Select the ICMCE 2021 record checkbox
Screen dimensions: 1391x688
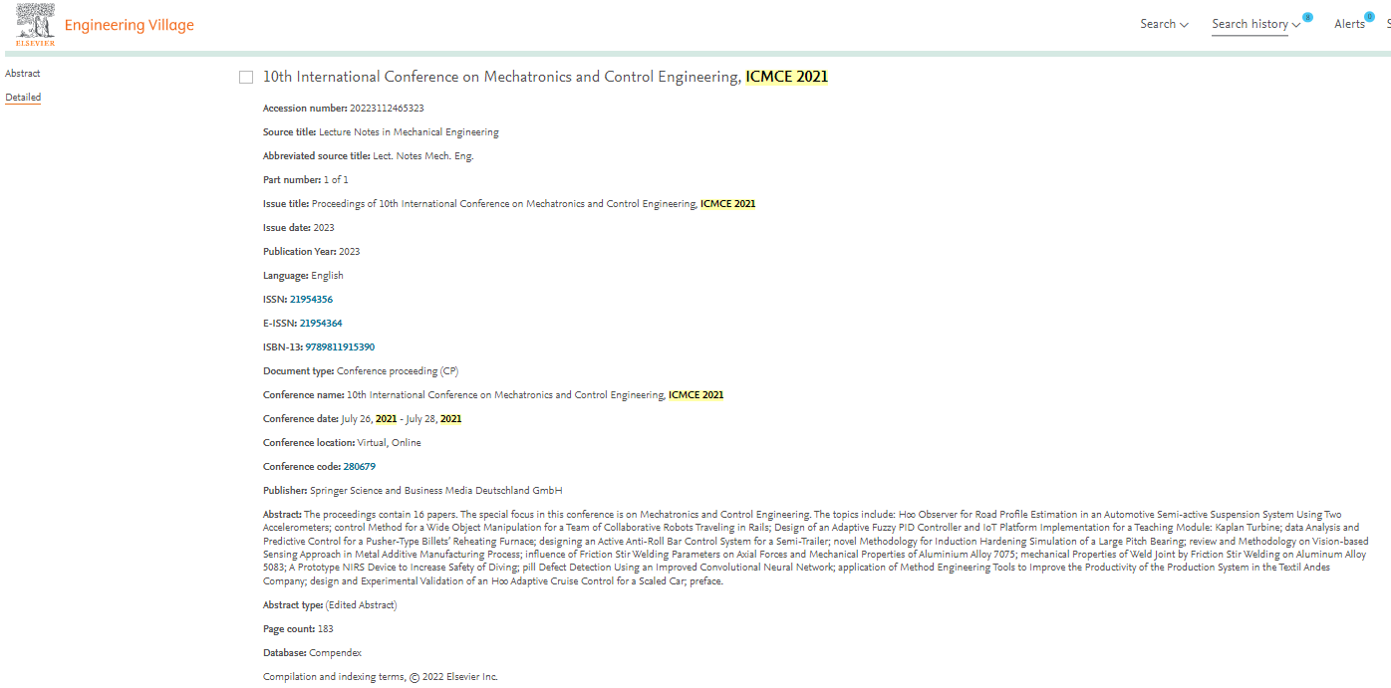pos(246,78)
